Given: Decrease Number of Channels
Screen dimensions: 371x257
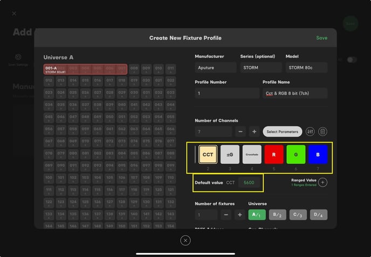Looking at the screenshot, I should pyautogui.click(x=241, y=132).
